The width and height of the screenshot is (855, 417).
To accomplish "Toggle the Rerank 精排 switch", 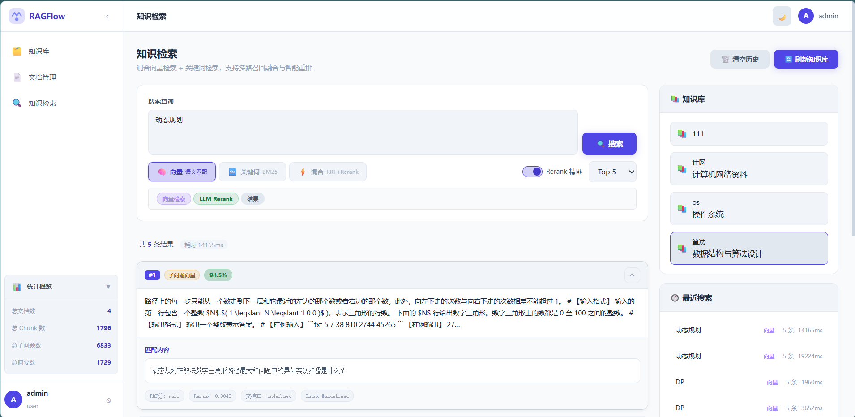I will [532, 172].
